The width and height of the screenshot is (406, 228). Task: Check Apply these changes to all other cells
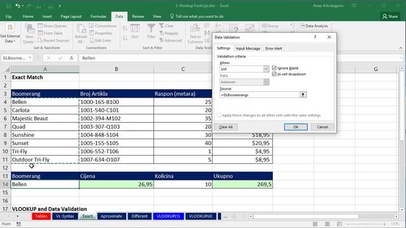[219, 115]
